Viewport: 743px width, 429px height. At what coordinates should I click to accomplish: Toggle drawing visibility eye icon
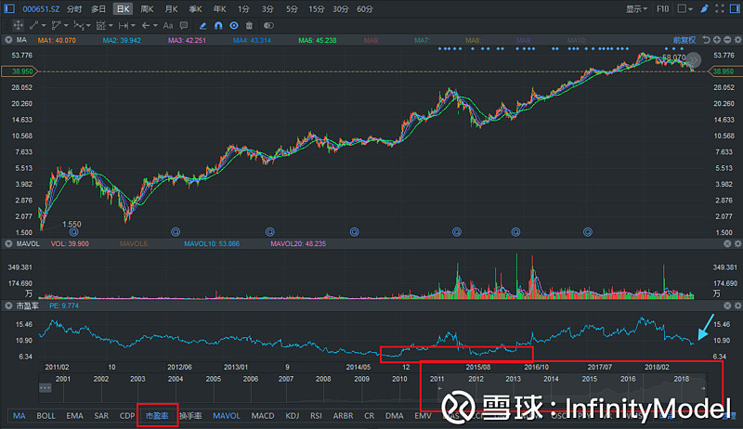pos(233,25)
